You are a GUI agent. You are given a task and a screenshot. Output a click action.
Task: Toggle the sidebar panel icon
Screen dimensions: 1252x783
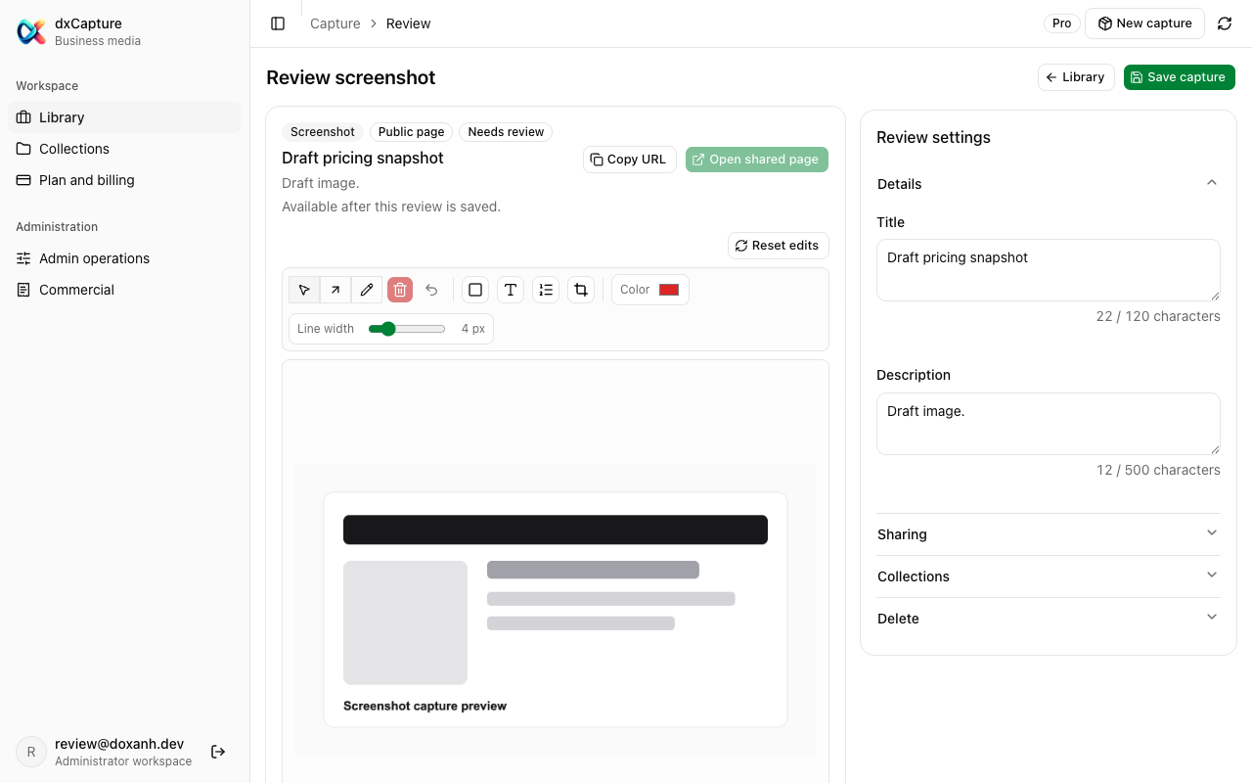(278, 23)
